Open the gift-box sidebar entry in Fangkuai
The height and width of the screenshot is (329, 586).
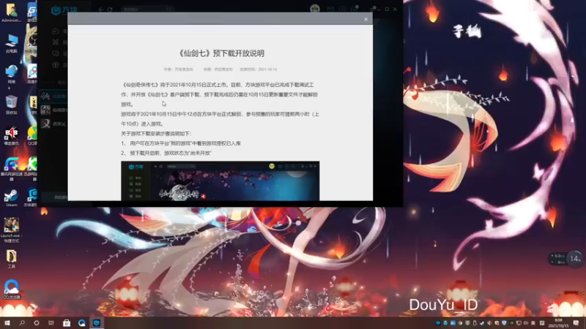pos(56,65)
